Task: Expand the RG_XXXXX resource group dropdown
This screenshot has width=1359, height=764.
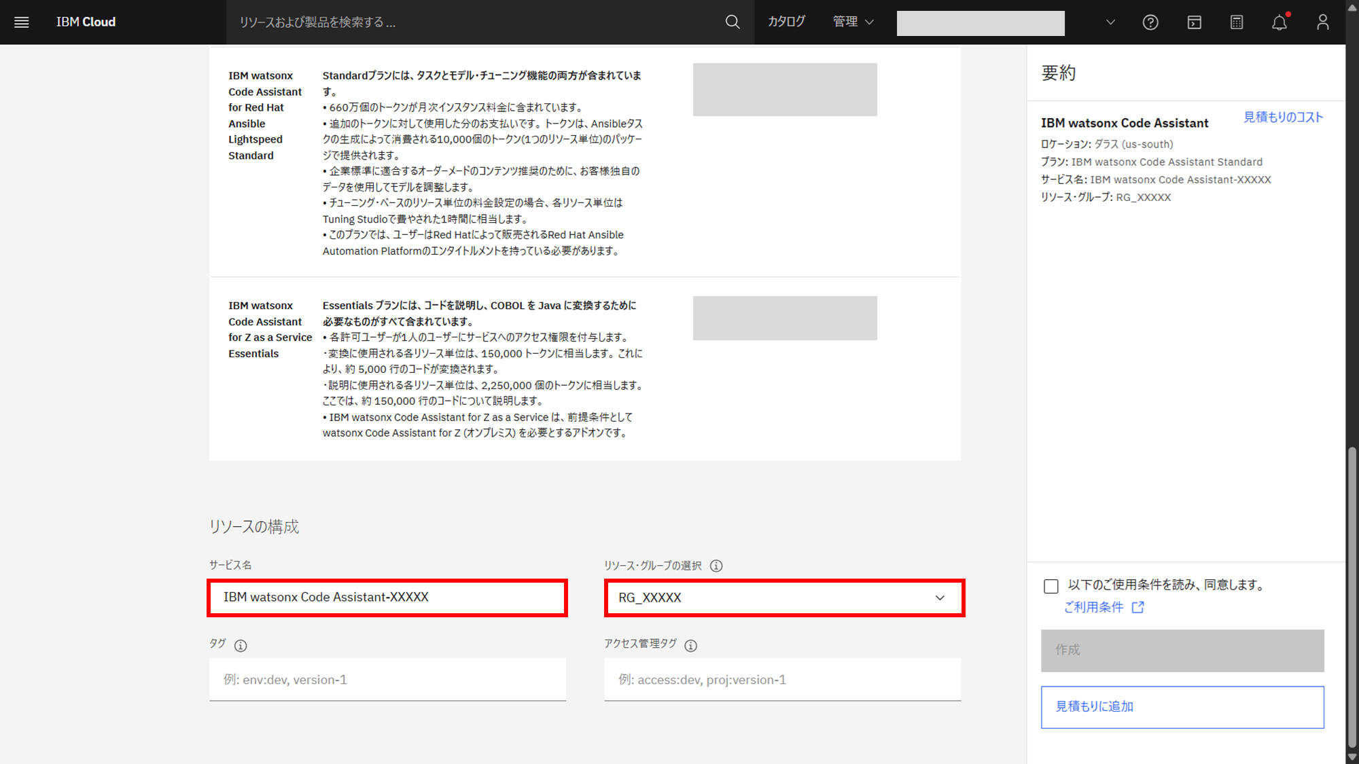Action: pos(784,598)
